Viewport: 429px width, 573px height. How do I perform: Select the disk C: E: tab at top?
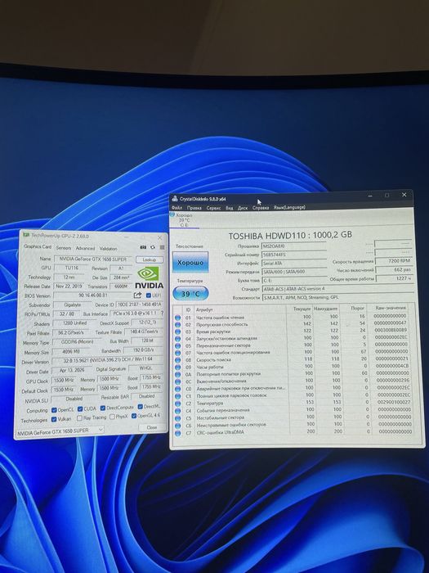tap(184, 220)
